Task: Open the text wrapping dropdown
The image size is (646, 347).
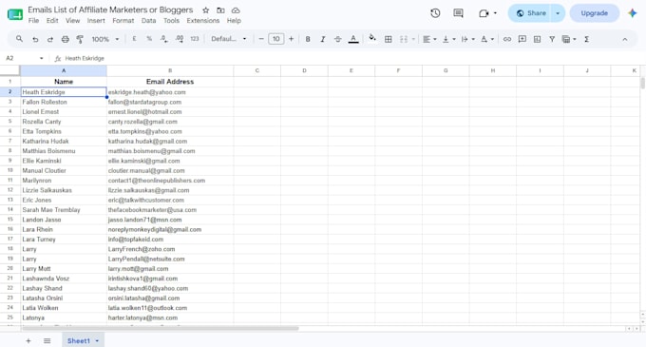Action: point(467,39)
